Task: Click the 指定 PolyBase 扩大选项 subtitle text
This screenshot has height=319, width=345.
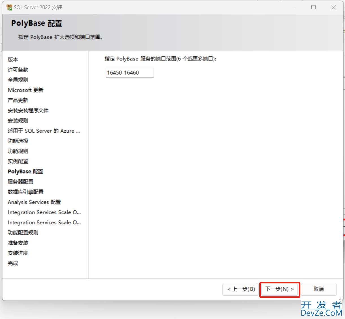Action: 60,37
